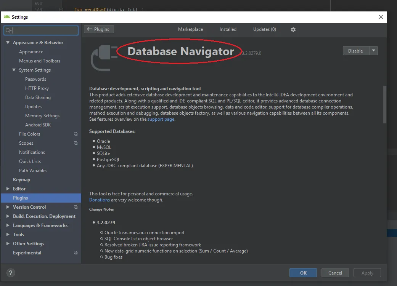Click the copy icon next to Version Control
This screenshot has height=286, width=397.
76,207
